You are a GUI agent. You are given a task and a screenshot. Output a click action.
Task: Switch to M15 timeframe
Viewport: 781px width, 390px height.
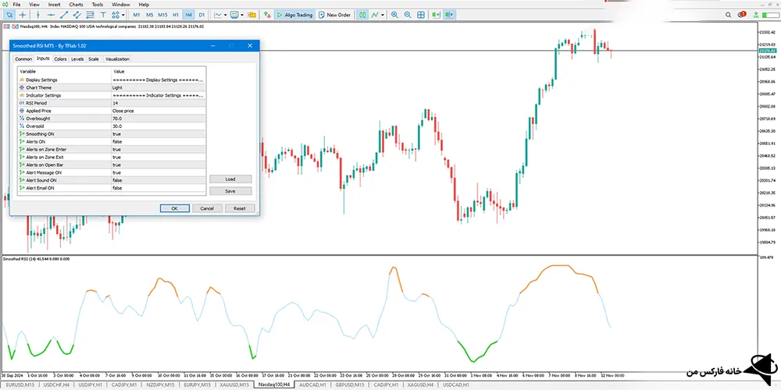[162, 15]
